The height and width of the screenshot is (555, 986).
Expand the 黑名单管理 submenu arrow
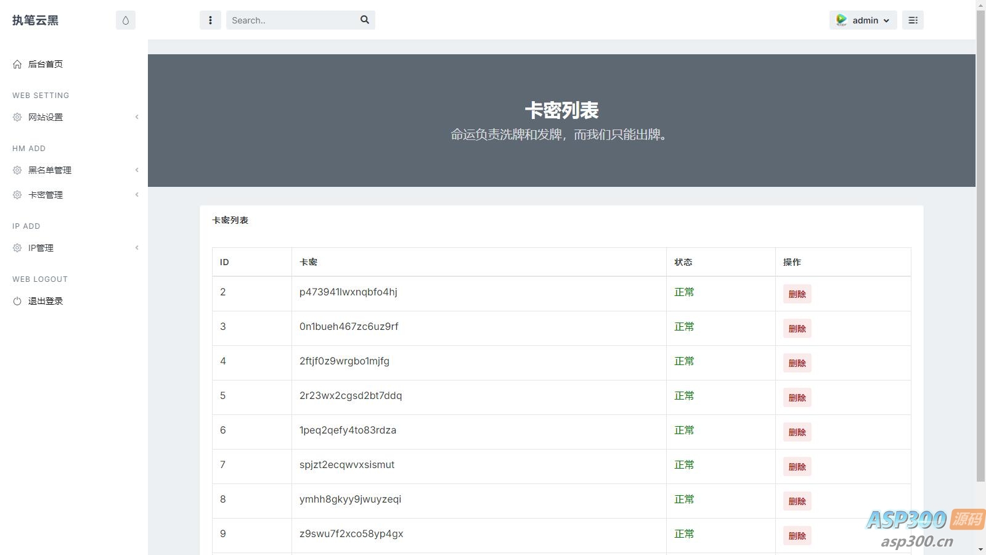pyautogui.click(x=137, y=170)
